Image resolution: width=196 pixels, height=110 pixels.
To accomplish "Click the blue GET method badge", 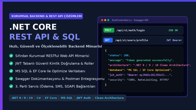I will (x=108, y=40).
